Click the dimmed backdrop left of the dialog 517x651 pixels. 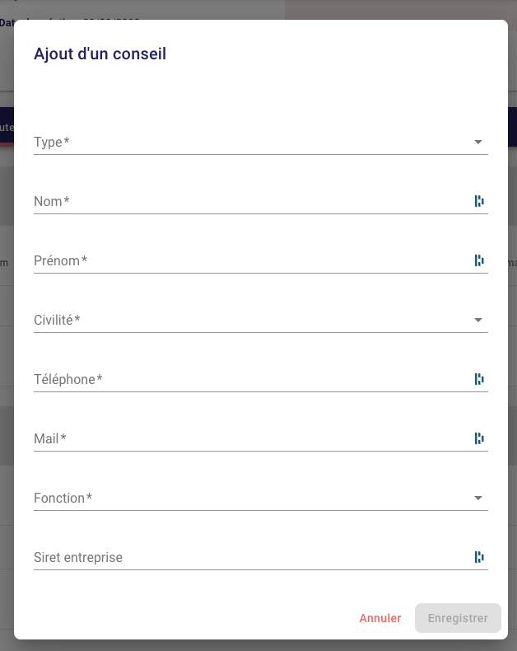click(x=7, y=371)
